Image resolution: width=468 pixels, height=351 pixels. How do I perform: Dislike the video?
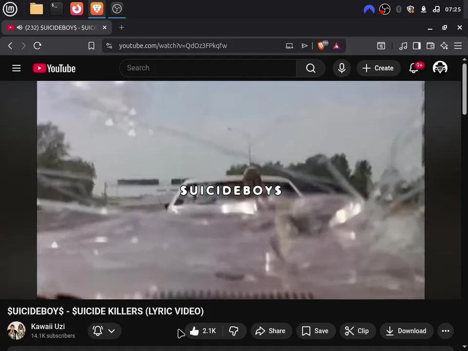coord(234,331)
